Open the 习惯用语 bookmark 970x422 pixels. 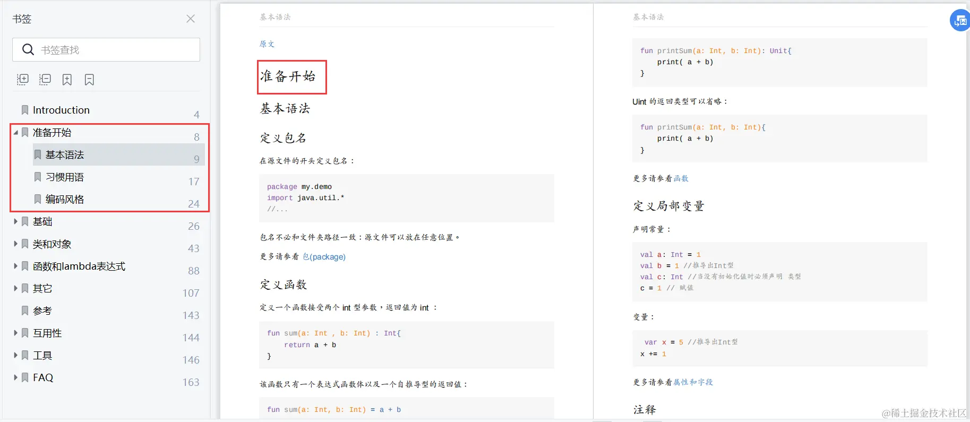[x=65, y=177]
